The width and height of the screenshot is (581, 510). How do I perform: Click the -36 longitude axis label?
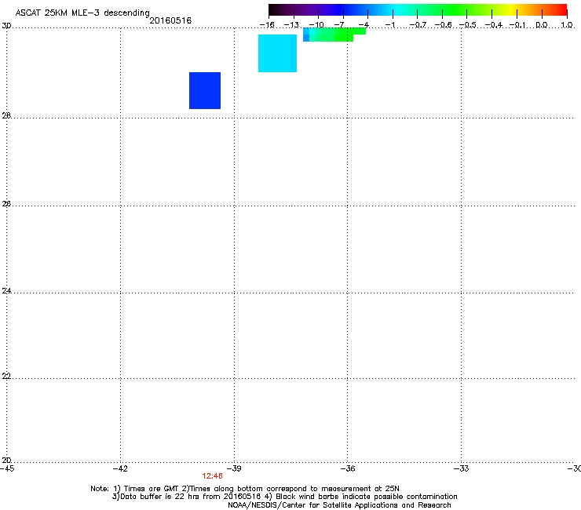point(348,468)
